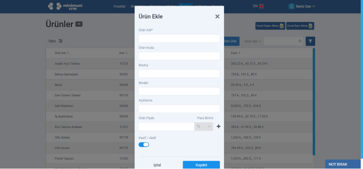The height and width of the screenshot is (169, 363).
Task: Close the Ürün Ekle dialog with X
Action: click(x=217, y=16)
